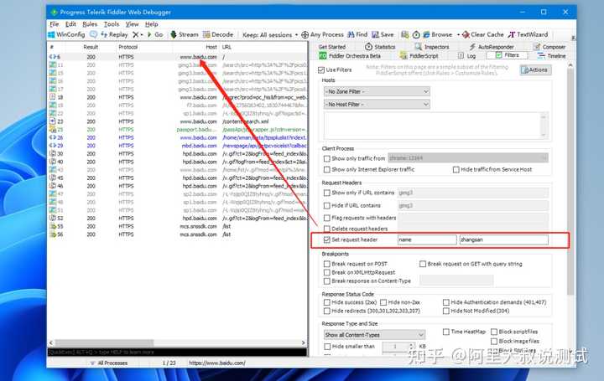Viewport: 604px width, 381px height.
Task: Sort sessions by the Protocol column header
Action: pos(128,47)
